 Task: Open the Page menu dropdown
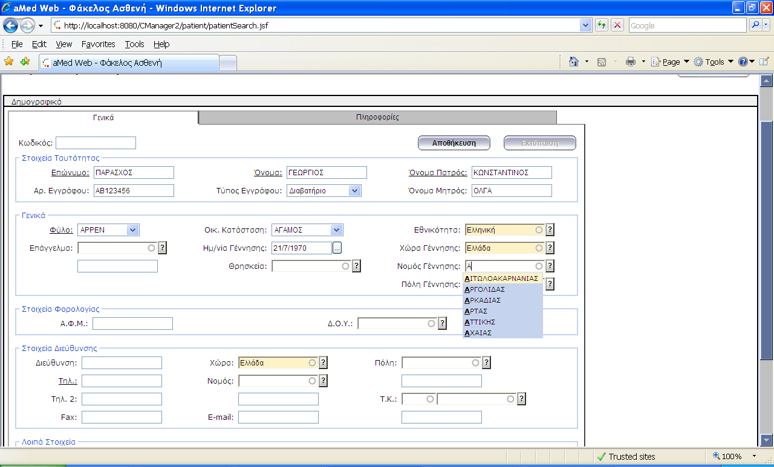tap(670, 62)
